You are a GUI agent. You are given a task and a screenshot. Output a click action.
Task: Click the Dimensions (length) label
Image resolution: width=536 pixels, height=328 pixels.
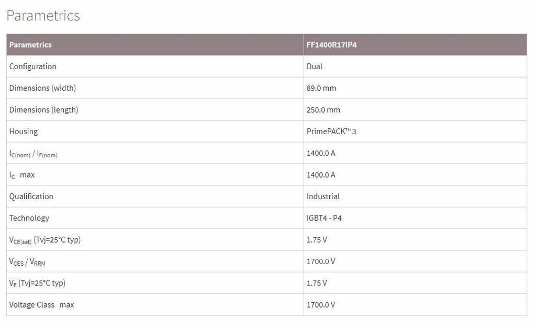coord(43,110)
